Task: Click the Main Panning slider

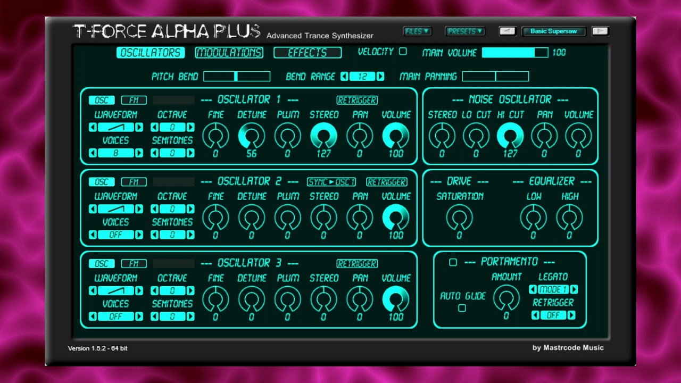Action: point(495,77)
